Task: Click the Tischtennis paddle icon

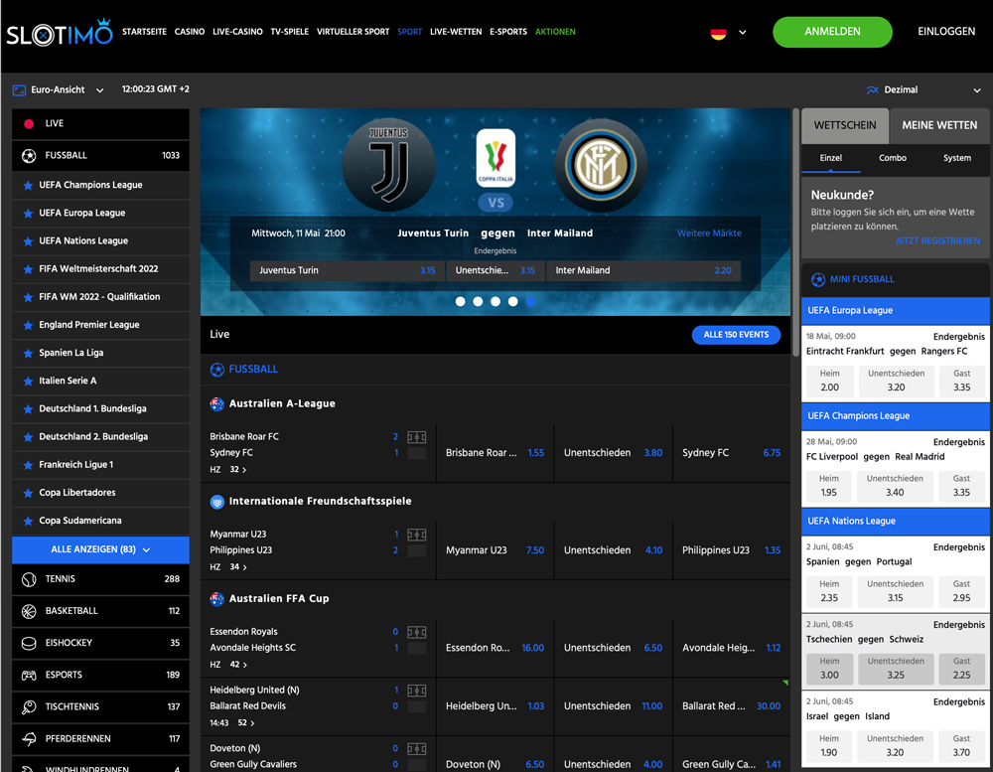Action: 29,706
